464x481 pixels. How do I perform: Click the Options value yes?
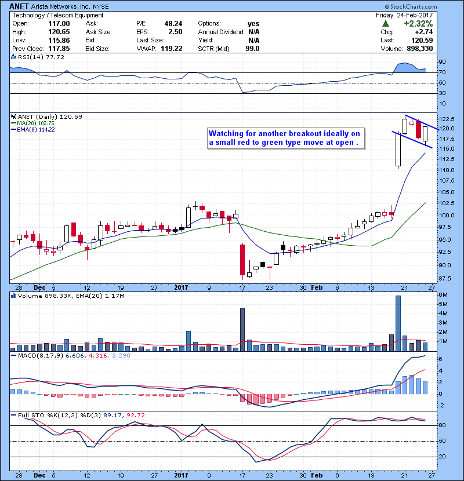point(253,24)
